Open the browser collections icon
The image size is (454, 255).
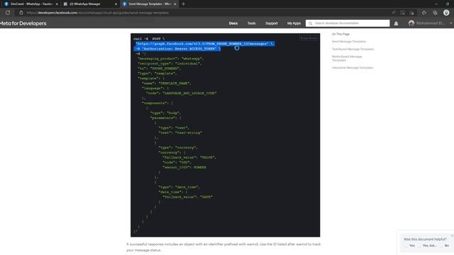point(435,13)
